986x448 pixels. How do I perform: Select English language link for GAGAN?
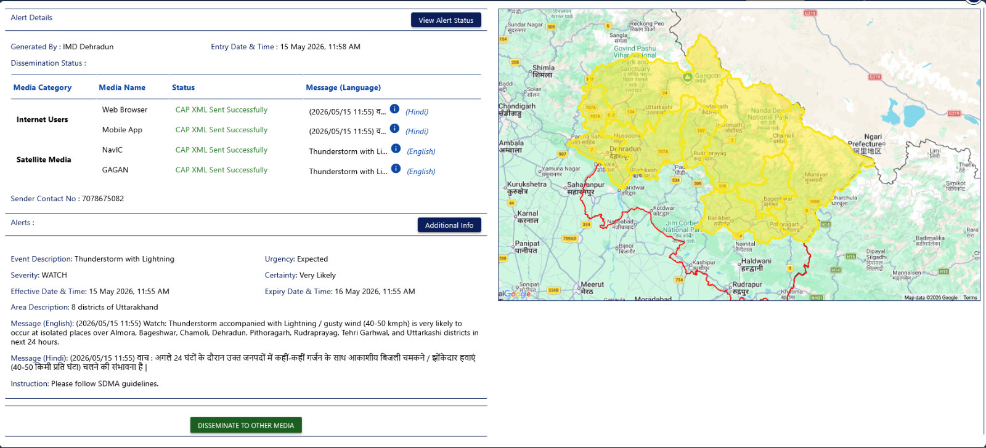(x=421, y=172)
